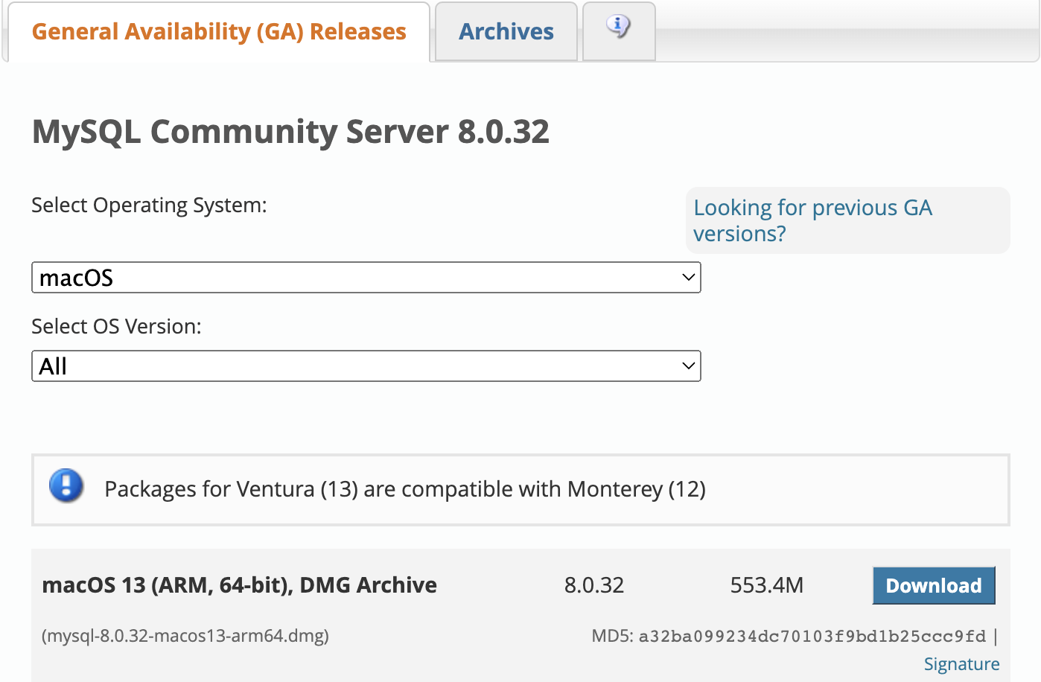
Task: Click the macOS 13 (ARM, 64-bit), DMG Archive title
Action: click(x=240, y=585)
